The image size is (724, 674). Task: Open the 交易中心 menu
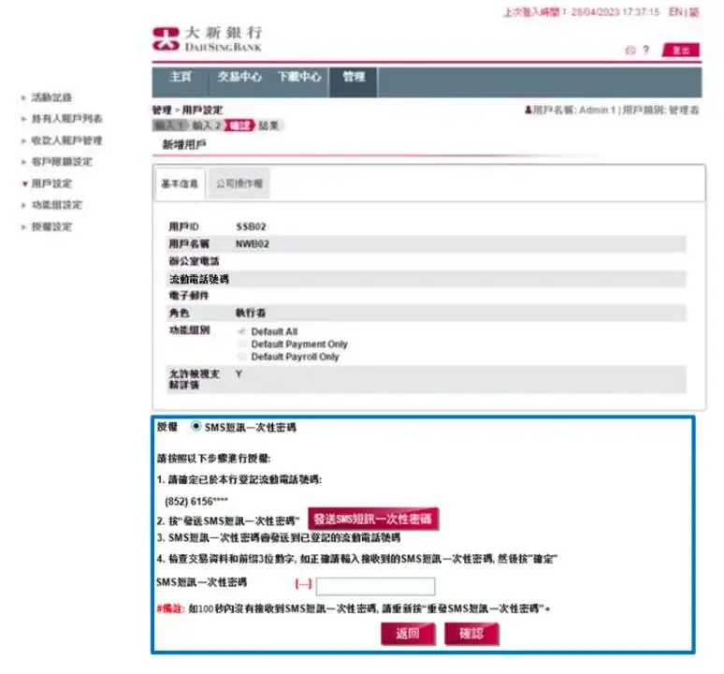(x=239, y=77)
